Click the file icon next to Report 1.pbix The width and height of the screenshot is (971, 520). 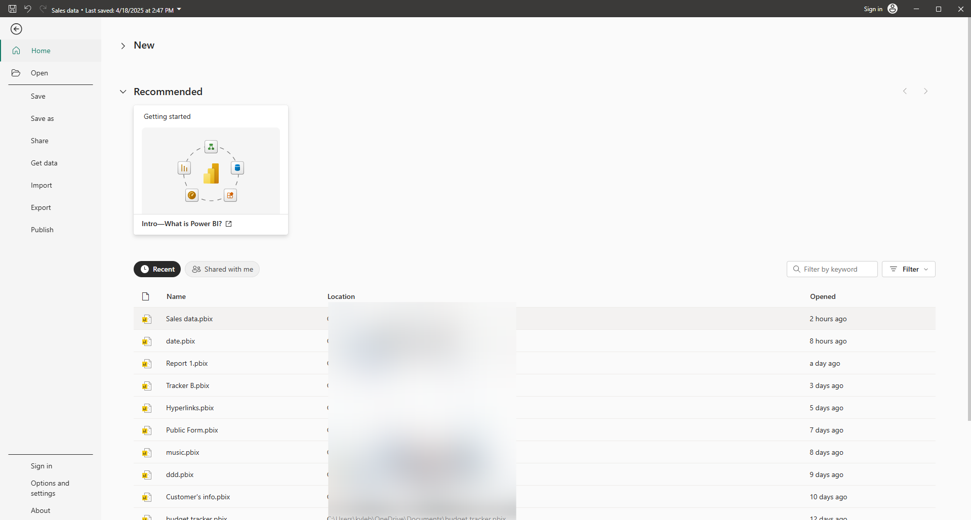point(146,364)
